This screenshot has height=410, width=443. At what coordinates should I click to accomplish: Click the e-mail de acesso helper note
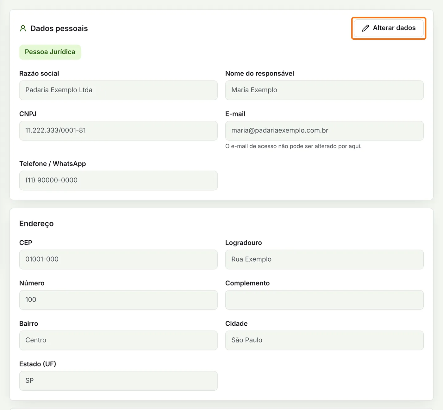293,146
